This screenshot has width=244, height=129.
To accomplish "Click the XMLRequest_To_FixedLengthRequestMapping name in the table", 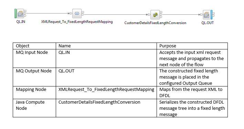I will pyautogui.click(x=106, y=90).
